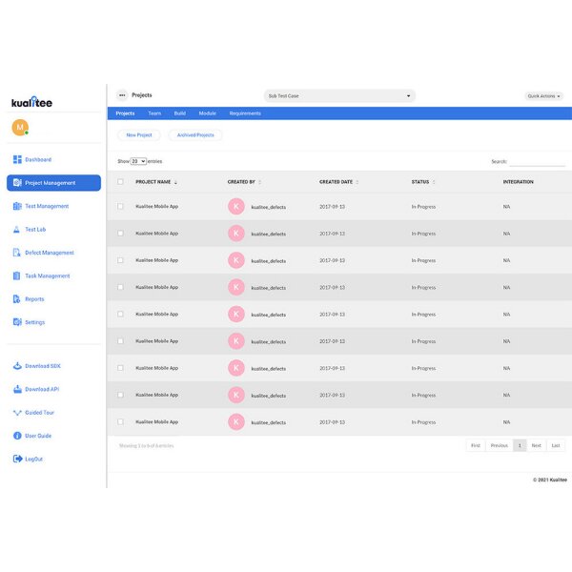Toggle the select-all checkbox in table header
Image resolution: width=572 pixels, height=572 pixels.
(x=120, y=182)
